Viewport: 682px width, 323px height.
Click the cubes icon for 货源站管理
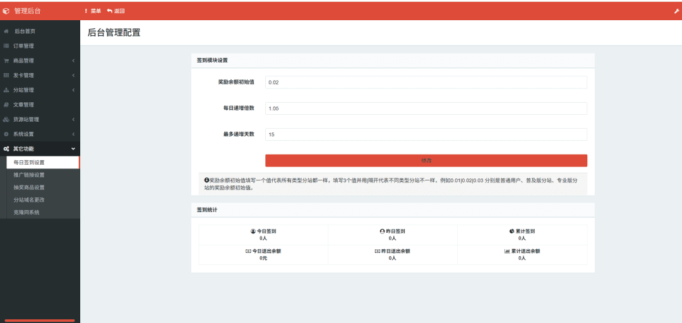point(6,119)
